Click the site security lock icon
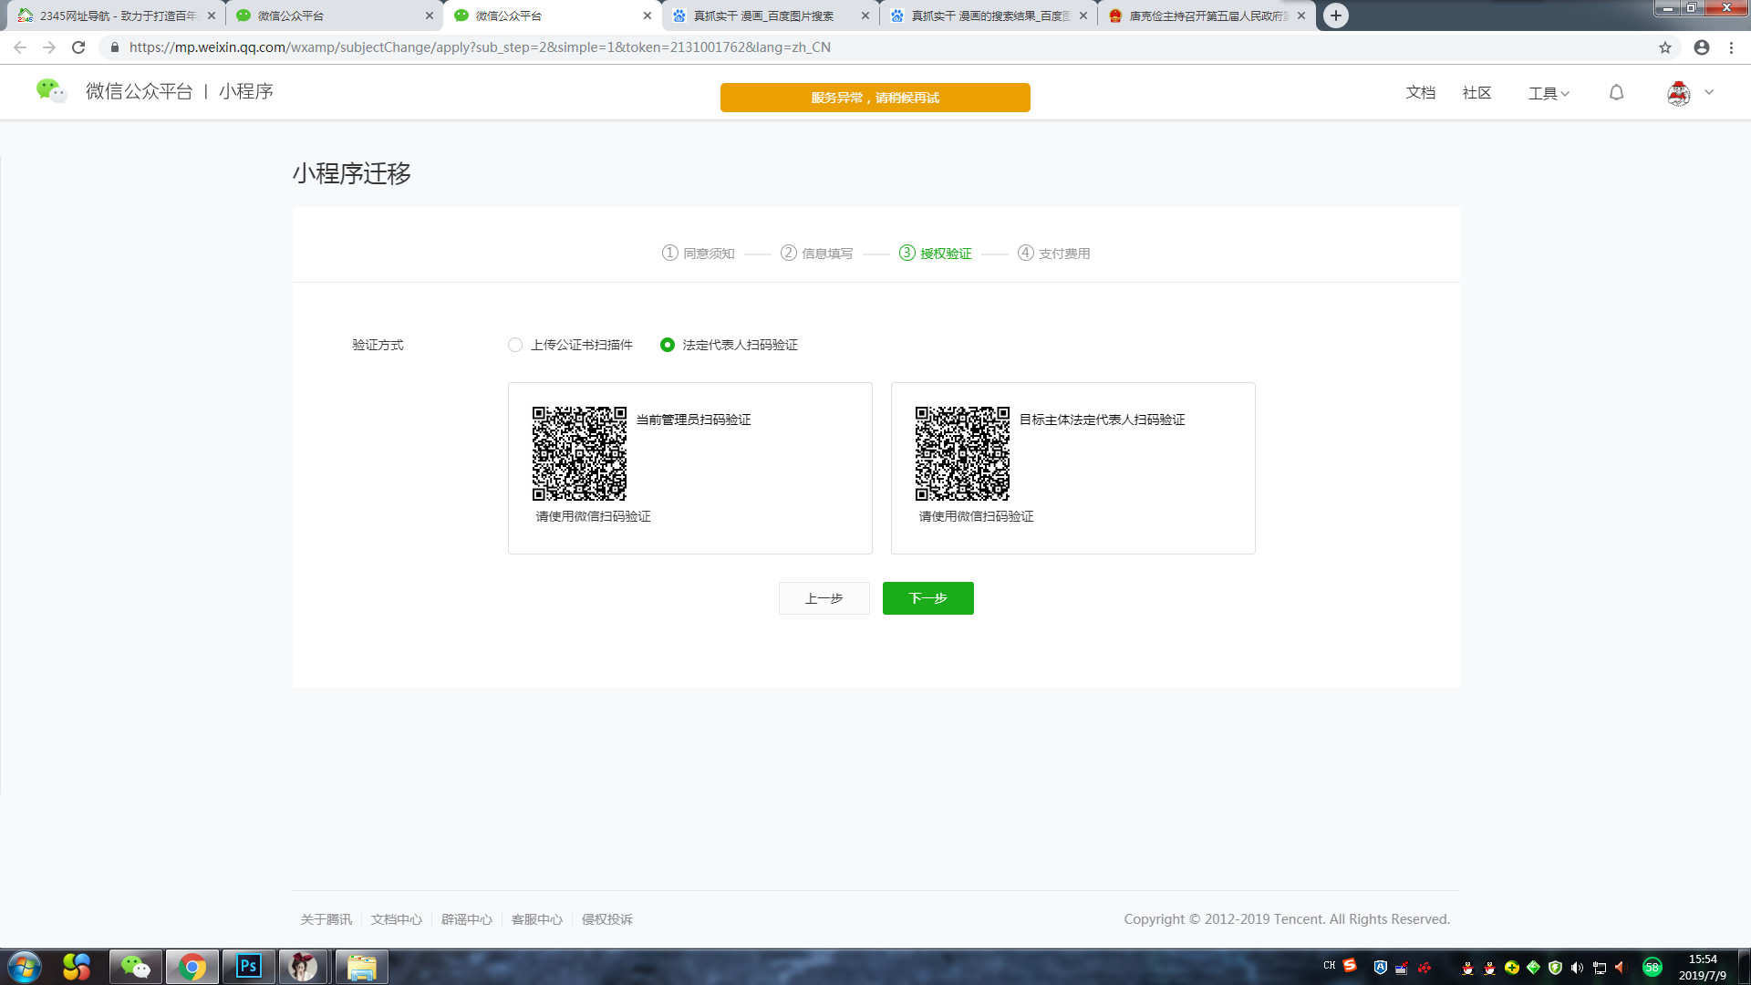 point(114,47)
